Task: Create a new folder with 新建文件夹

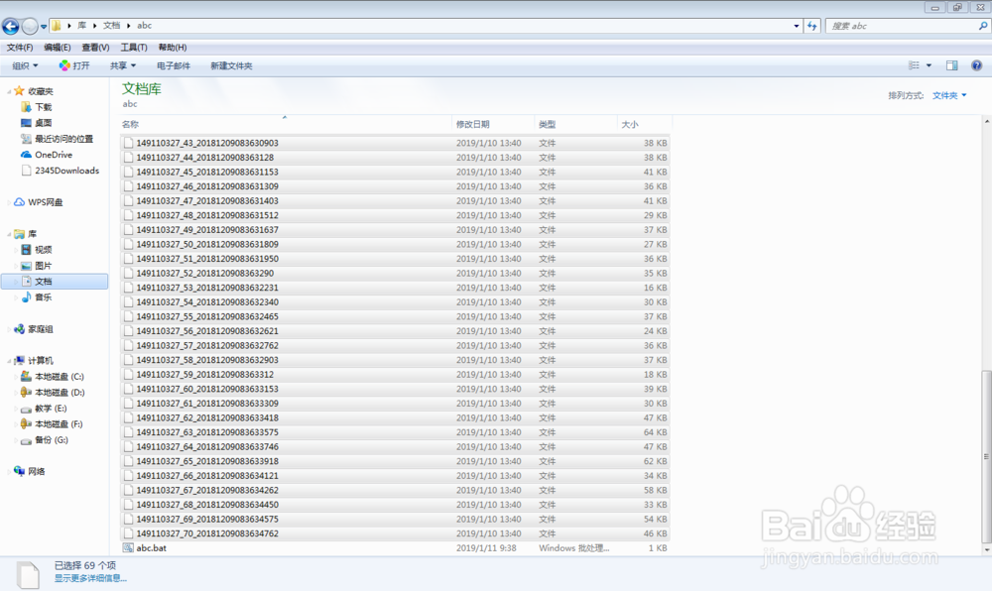Action: (x=231, y=65)
